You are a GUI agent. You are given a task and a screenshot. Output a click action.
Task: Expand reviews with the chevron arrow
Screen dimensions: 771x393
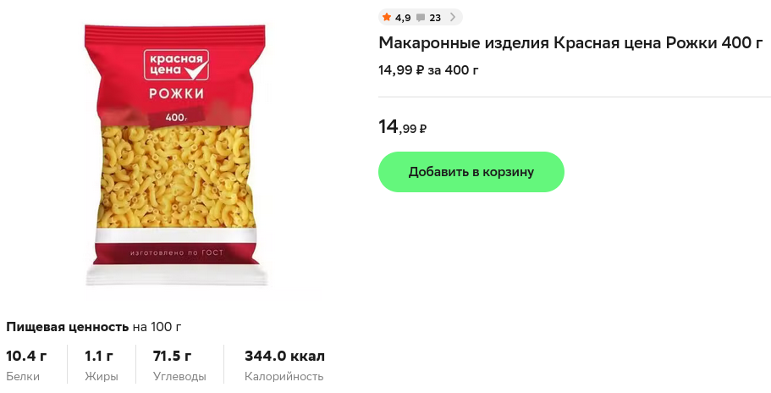pyautogui.click(x=452, y=17)
